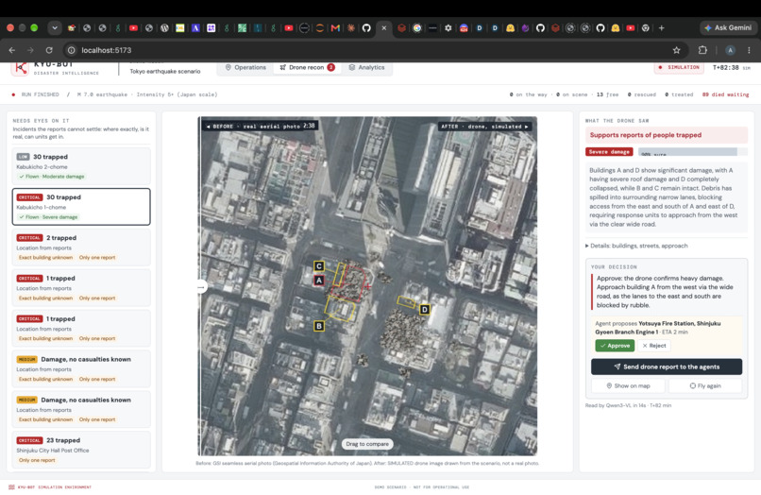The image size is (761, 495).
Task: Click Yotsuya Fire Station proposal text
Action: (x=658, y=328)
